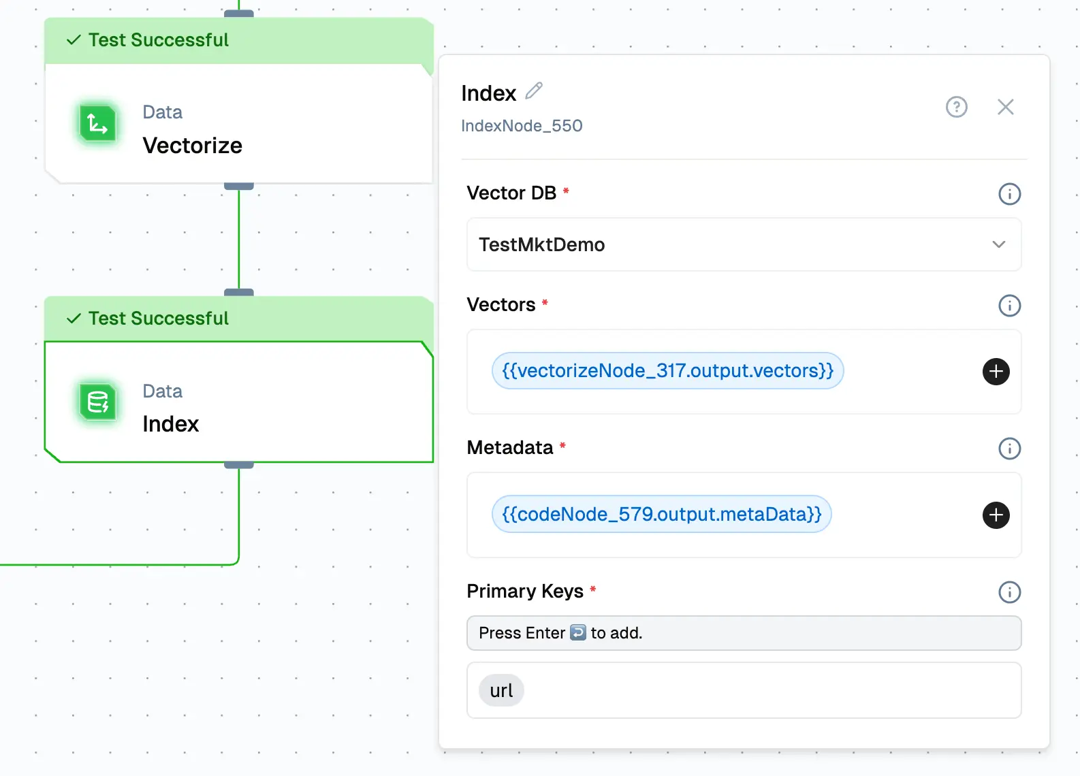Click the green Vectorize node icon
The width and height of the screenshot is (1080, 776).
pos(97,124)
